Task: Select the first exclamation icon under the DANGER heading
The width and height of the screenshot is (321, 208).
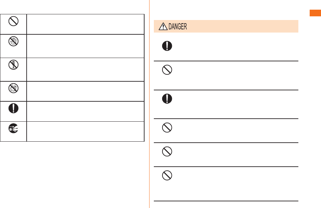Action: tap(167, 46)
